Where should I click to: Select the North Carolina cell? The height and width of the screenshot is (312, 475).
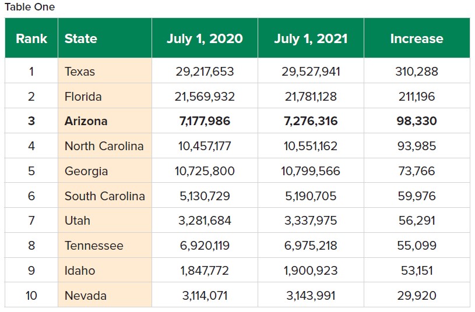click(x=104, y=146)
